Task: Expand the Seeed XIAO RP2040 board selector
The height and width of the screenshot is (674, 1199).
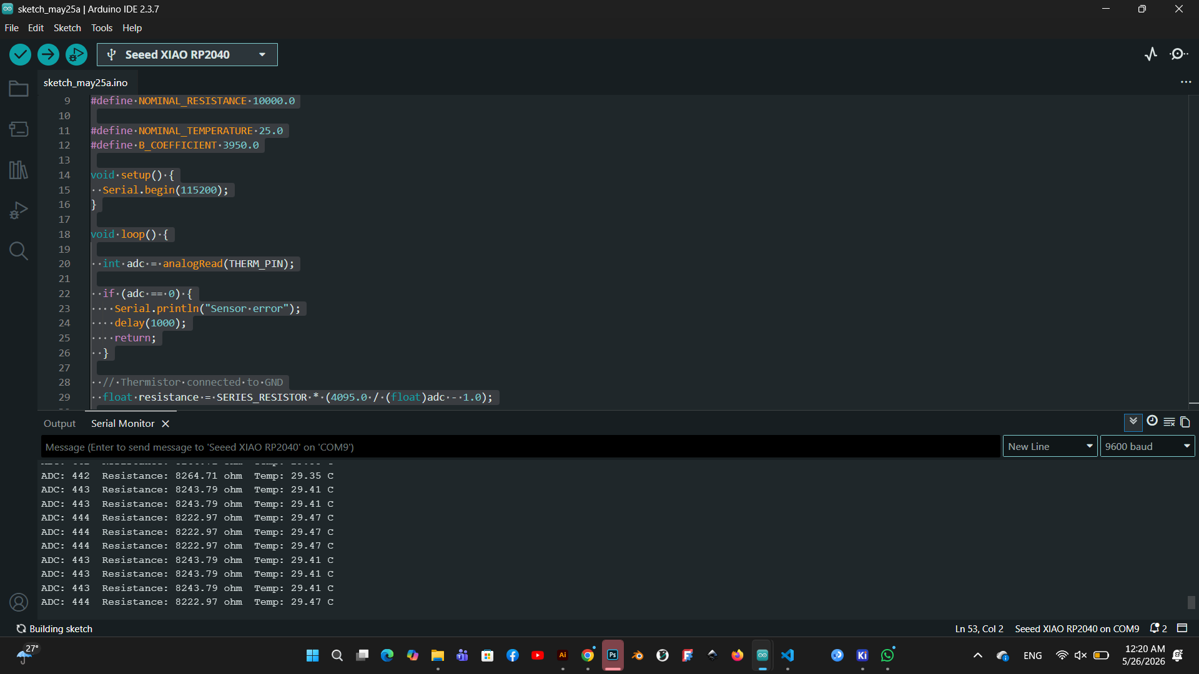Action: pos(187,55)
